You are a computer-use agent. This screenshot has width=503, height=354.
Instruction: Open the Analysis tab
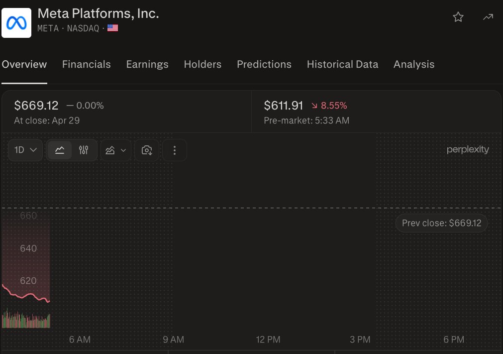click(x=414, y=64)
